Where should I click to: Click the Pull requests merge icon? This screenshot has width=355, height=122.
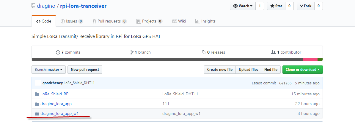[x=95, y=21]
